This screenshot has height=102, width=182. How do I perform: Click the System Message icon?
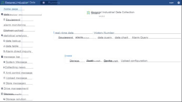click(4, 62)
